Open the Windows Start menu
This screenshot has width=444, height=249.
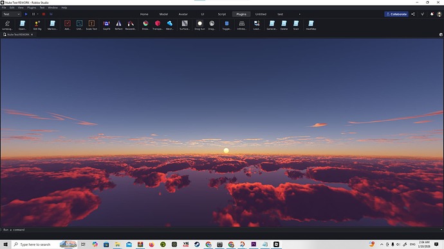(x=5, y=245)
